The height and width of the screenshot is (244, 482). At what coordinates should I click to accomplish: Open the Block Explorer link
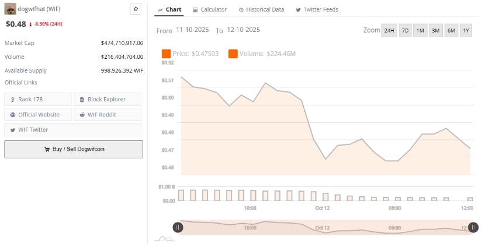coord(107,100)
